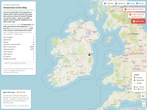147x110 pixels.
Task: Click the Noise reports row
Action: (19, 52)
